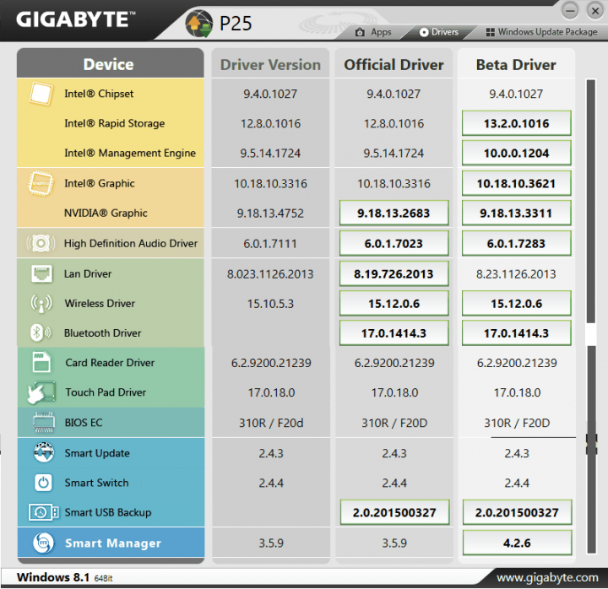This screenshot has width=608, height=589.
Task: Click the NVIDIA installed version 9.18.13.4752
Action: tap(270, 213)
